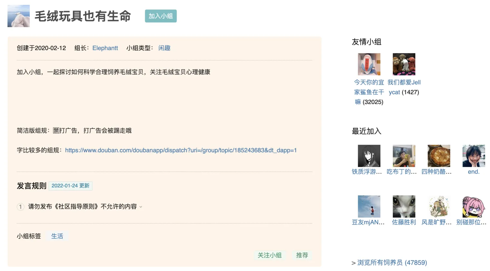490x271 pixels.
Task: Open the Jellycat group thumbnail image
Action: [404, 64]
